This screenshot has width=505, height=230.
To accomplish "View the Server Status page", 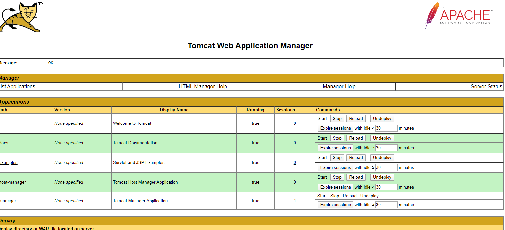I will 486,87.
